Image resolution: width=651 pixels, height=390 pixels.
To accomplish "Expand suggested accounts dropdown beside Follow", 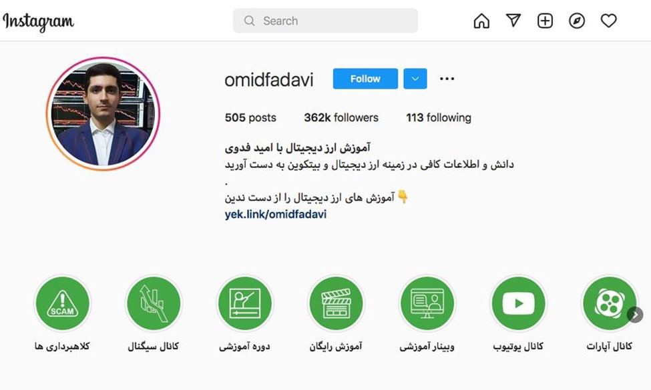I will (415, 79).
